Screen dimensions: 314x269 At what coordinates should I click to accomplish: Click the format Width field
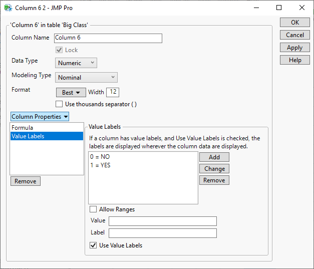coord(113,92)
